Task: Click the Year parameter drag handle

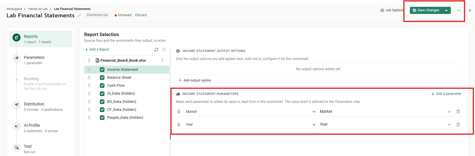Action: click(x=179, y=124)
